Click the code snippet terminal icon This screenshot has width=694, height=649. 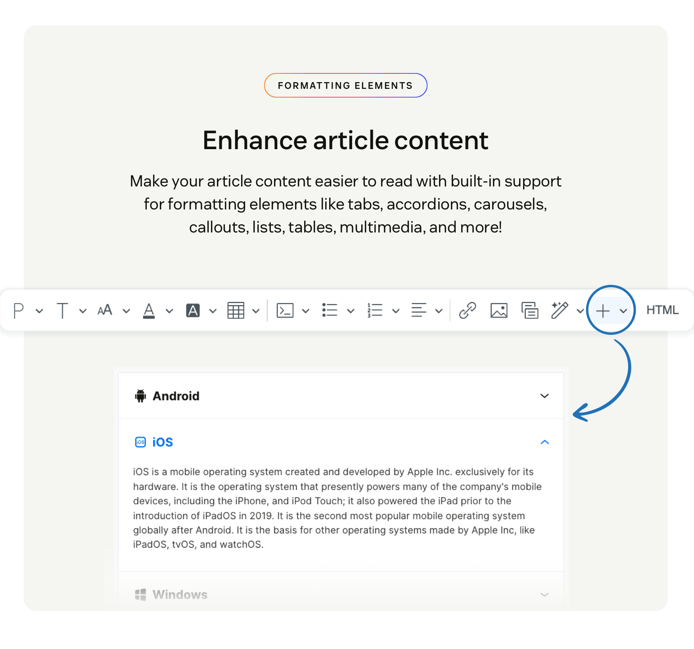[285, 310]
